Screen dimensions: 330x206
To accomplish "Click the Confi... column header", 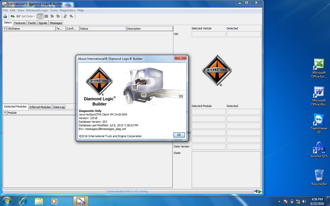I will [x=73, y=29].
